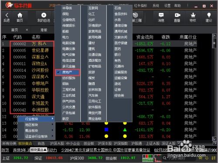
Task: Select 汽车类 in industry list
Action: (93, 96)
